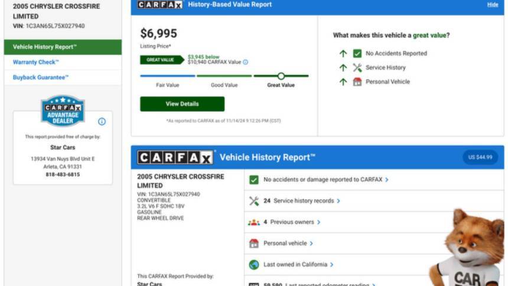Click the Fair Value label under slider

[168, 85]
